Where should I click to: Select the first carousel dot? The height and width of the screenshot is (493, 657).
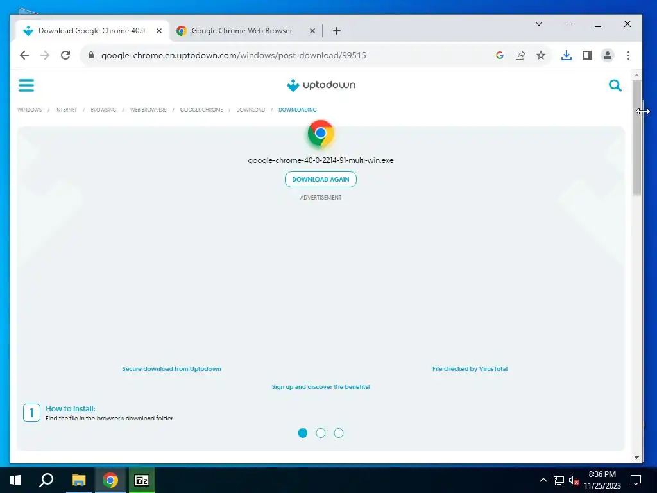coord(303,433)
